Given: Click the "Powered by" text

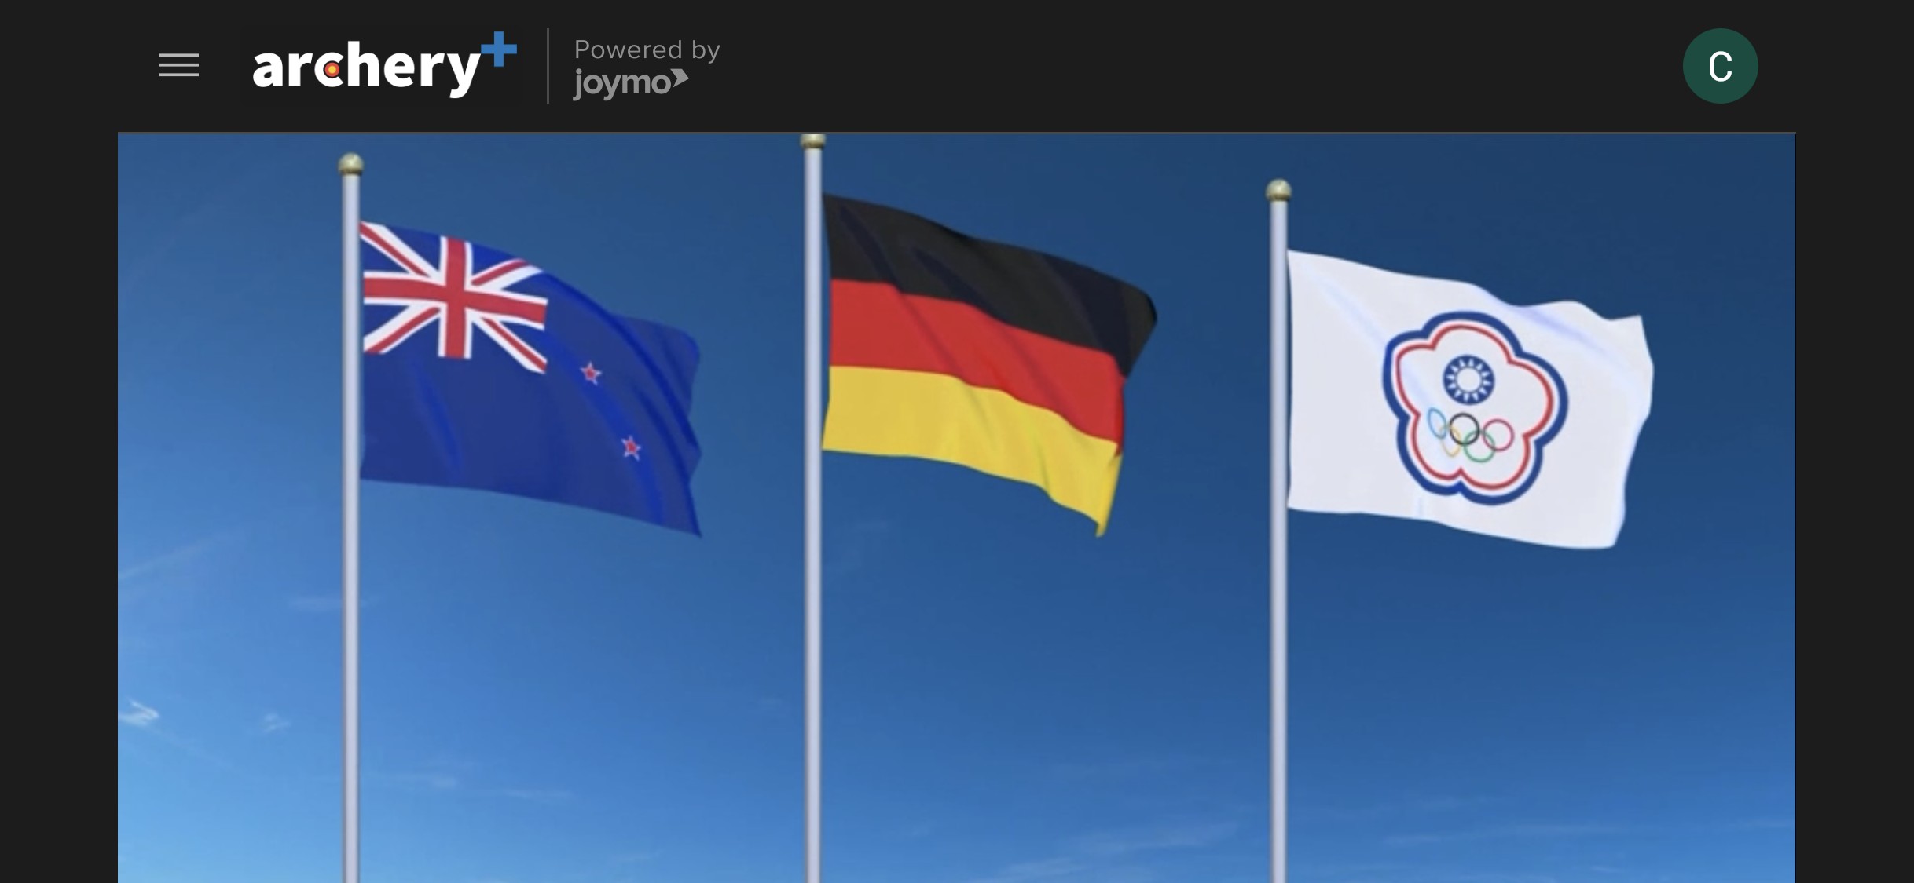Looking at the screenshot, I should (647, 49).
